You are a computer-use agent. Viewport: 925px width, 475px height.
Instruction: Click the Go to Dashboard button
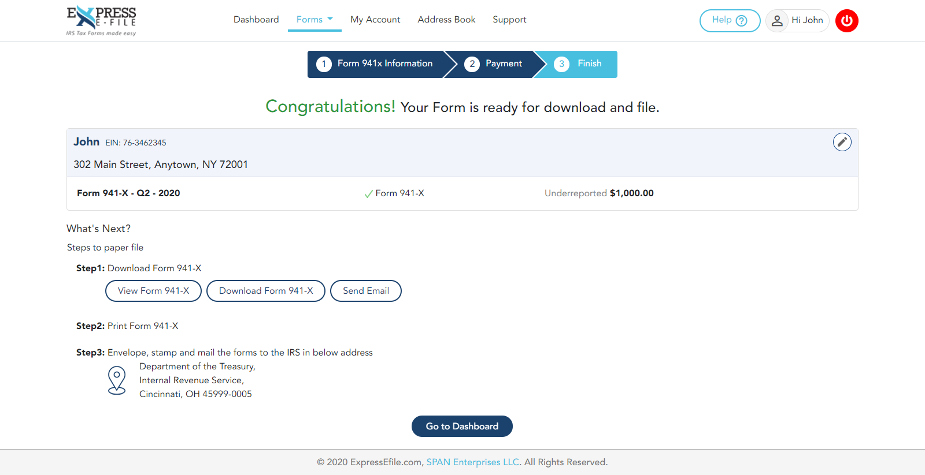coord(462,427)
